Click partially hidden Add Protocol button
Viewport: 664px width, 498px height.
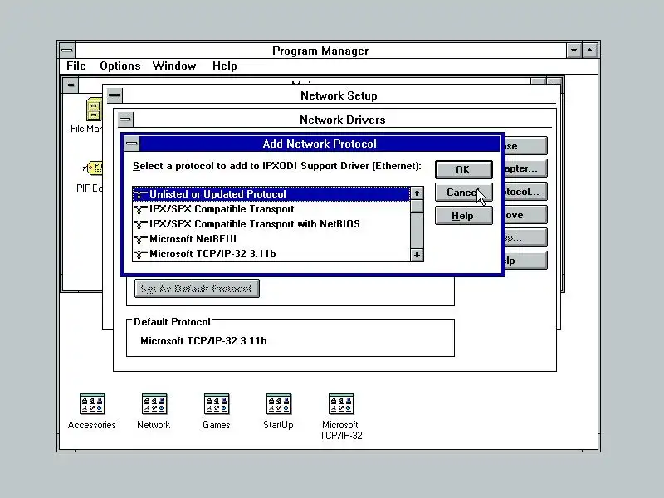pos(526,192)
